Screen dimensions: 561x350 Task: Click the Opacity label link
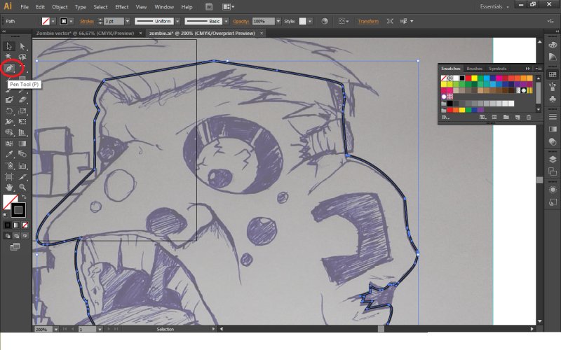pyautogui.click(x=241, y=22)
